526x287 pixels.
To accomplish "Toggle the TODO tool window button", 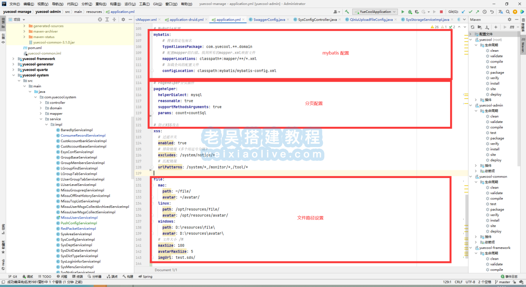I will coord(44,277).
